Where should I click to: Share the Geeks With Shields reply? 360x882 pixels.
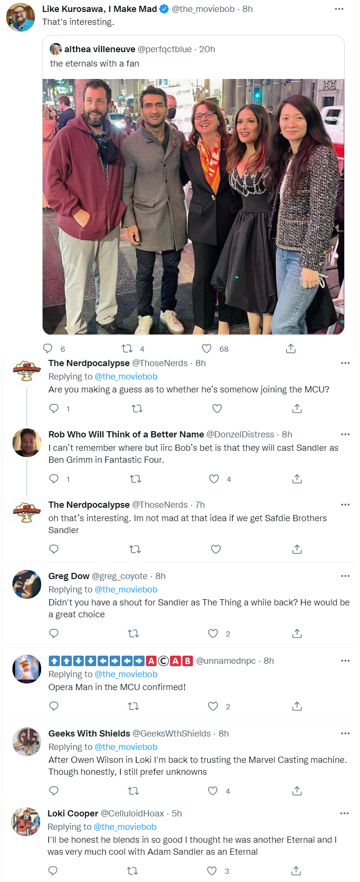[x=297, y=791]
